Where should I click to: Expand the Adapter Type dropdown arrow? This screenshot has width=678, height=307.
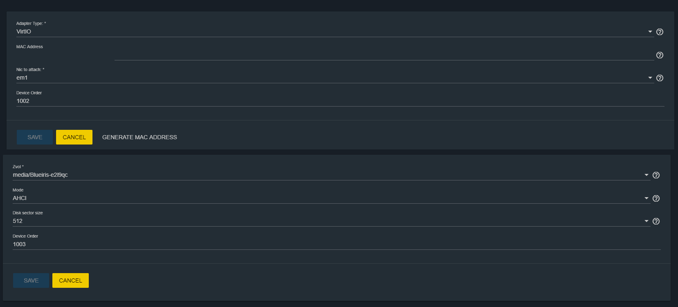(650, 32)
